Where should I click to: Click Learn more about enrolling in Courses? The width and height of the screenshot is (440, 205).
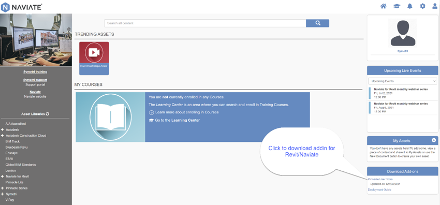[x=187, y=112]
